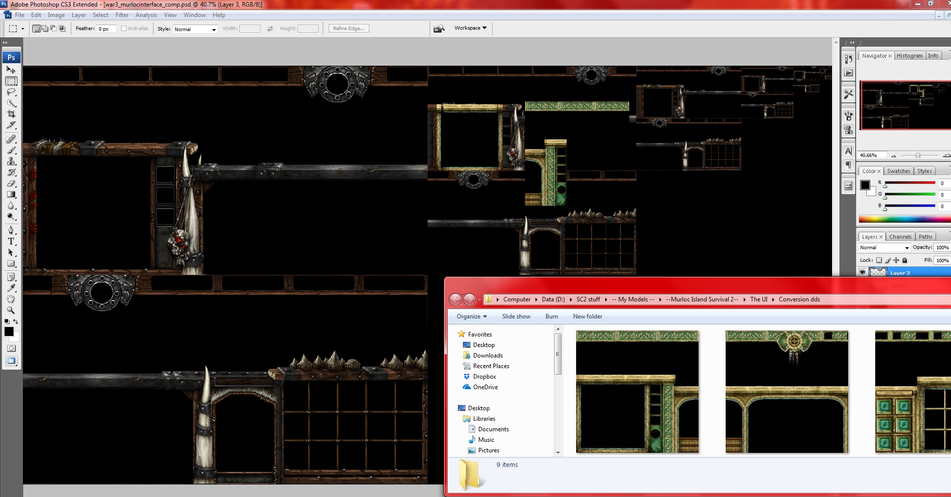The width and height of the screenshot is (951, 497).
Task: Select the Healing Brush tool
Action: [11, 139]
